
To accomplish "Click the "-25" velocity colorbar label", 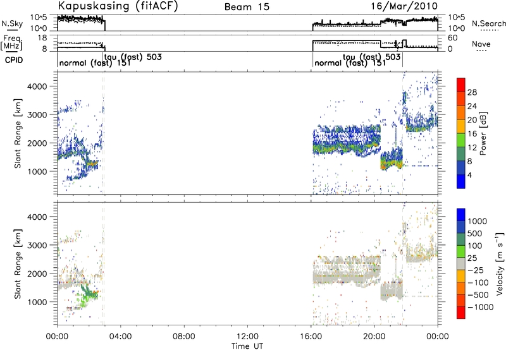I will (x=476, y=270).
